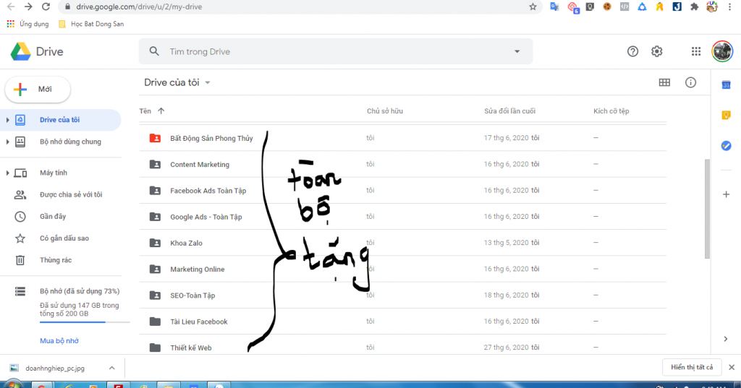Bookmark this page with star icon
The height and width of the screenshot is (388, 741).
[533, 7]
